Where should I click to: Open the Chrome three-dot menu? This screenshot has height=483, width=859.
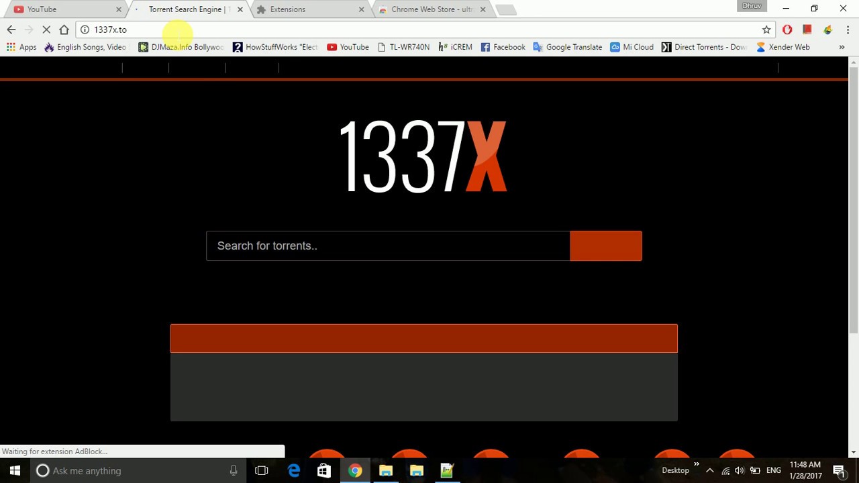pyautogui.click(x=848, y=30)
